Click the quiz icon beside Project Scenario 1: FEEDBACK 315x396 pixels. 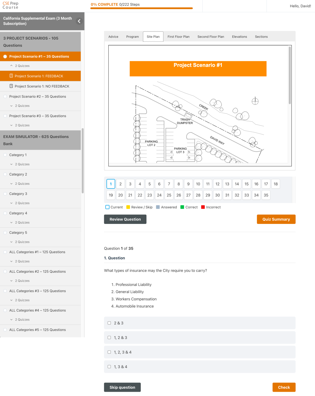click(11, 76)
